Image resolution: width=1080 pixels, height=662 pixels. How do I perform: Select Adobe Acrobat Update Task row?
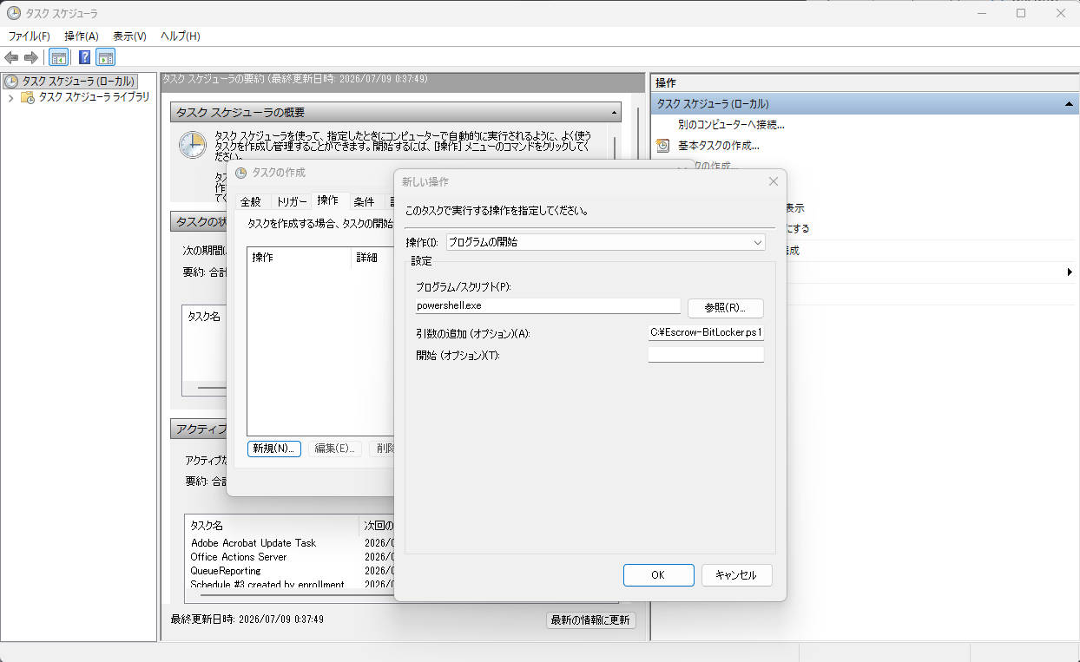(254, 543)
